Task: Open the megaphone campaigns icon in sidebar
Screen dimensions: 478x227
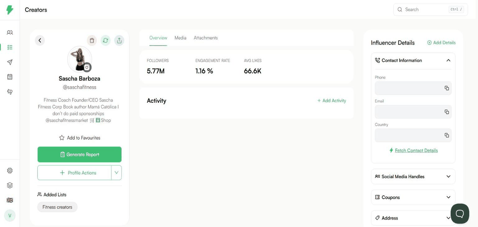Action: click(x=10, y=92)
